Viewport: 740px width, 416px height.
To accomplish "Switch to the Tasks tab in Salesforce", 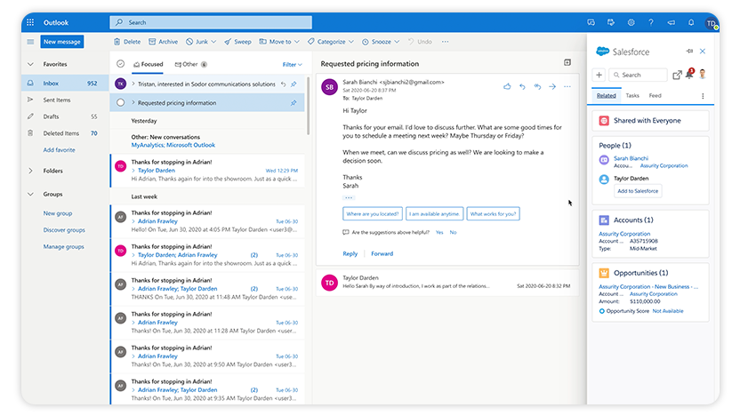I will (631, 95).
